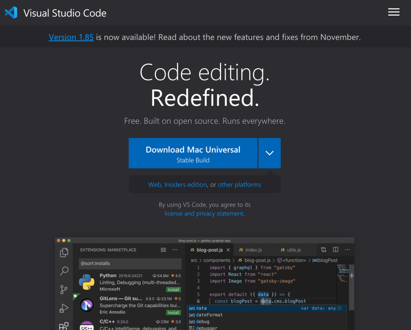Viewport: 411px width, 330px height.
Task: Click the C/C++ extension logo
Action: pyautogui.click(x=87, y=325)
